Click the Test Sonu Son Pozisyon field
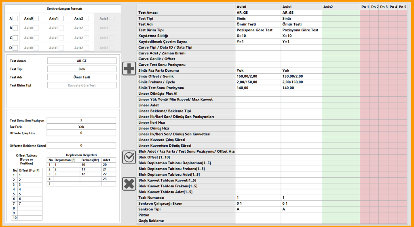 (x=81, y=120)
